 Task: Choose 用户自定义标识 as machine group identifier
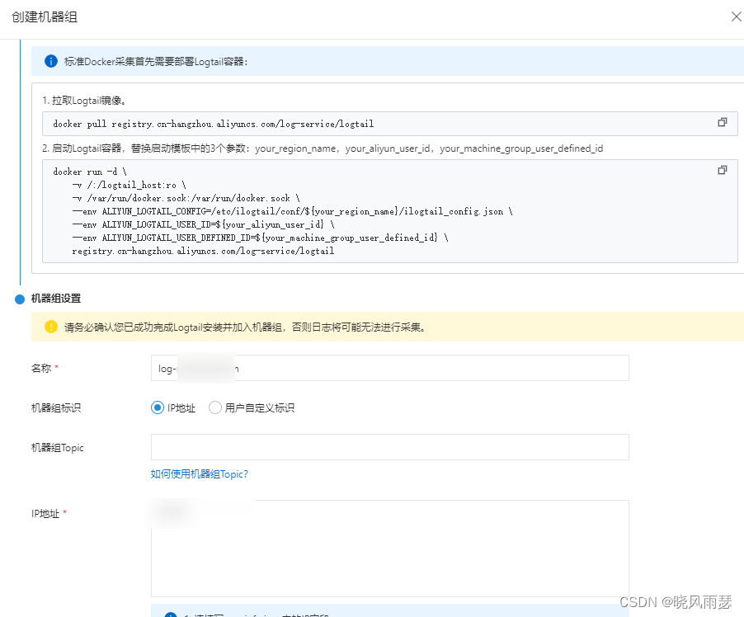click(x=214, y=407)
